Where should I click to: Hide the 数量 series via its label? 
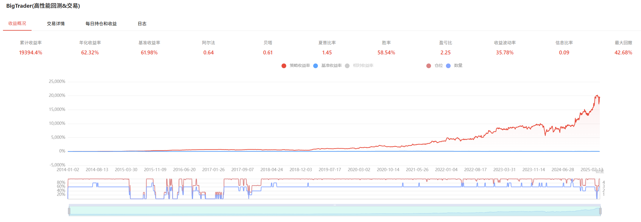point(458,66)
